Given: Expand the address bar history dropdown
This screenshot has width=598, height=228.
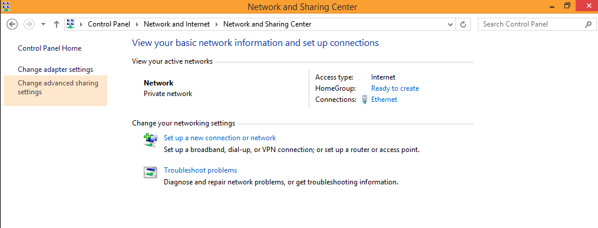Looking at the screenshot, I should 450,24.
